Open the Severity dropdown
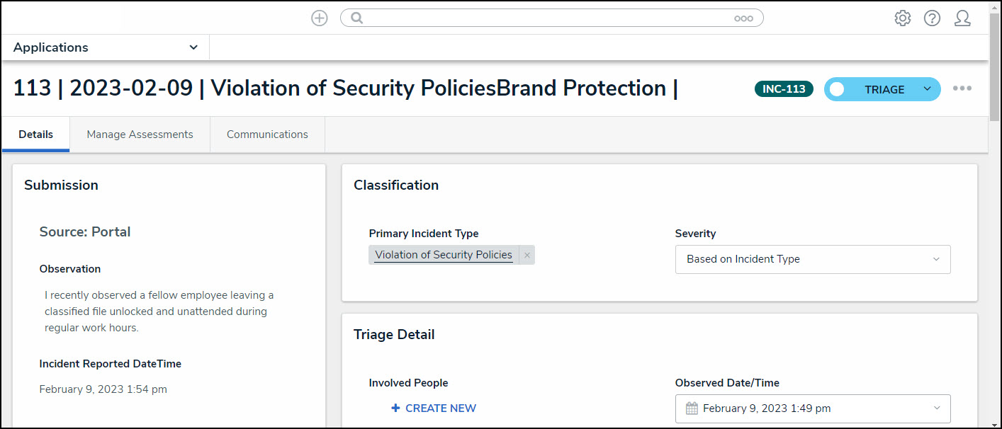The image size is (1002, 429). click(x=812, y=259)
